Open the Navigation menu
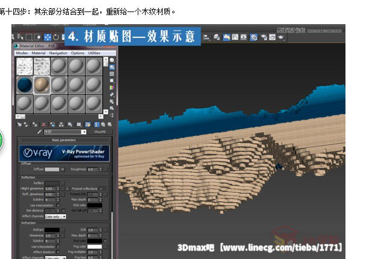 pyautogui.click(x=58, y=53)
